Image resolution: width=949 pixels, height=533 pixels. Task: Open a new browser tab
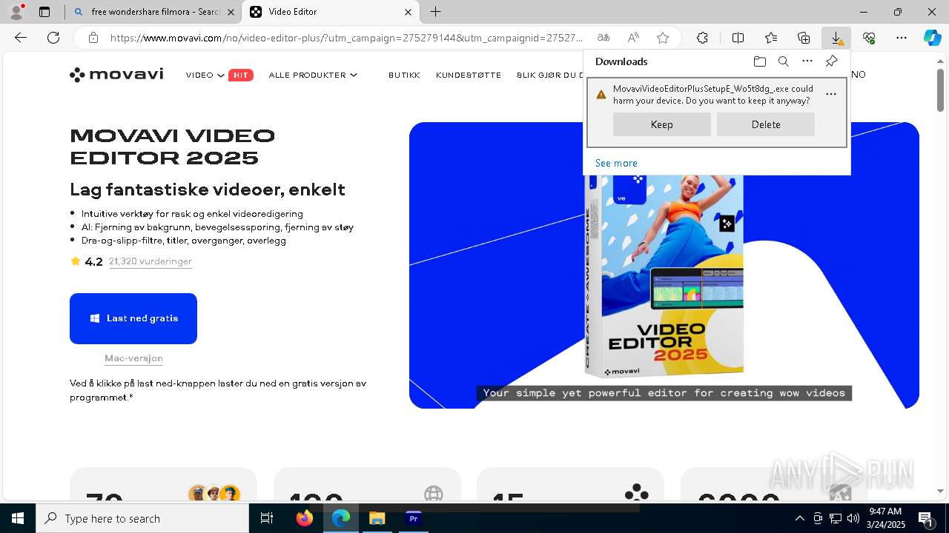(436, 12)
